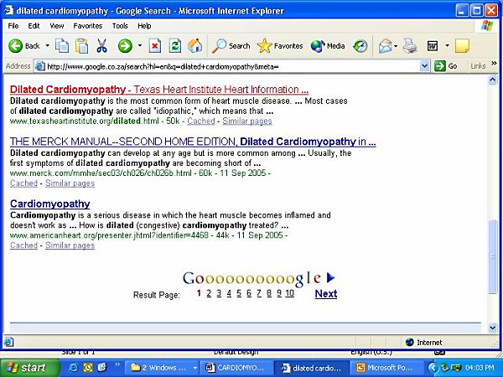
Task: Open the grouped 2 Windows taskbar button
Action: pyautogui.click(x=161, y=368)
